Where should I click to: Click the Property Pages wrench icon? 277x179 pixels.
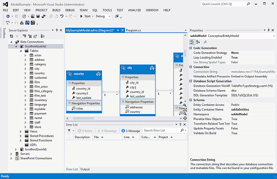pyautogui.click(x=205, y=42)
